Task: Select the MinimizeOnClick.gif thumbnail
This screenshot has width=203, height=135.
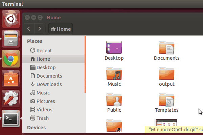Action: (x=166, y=122)
